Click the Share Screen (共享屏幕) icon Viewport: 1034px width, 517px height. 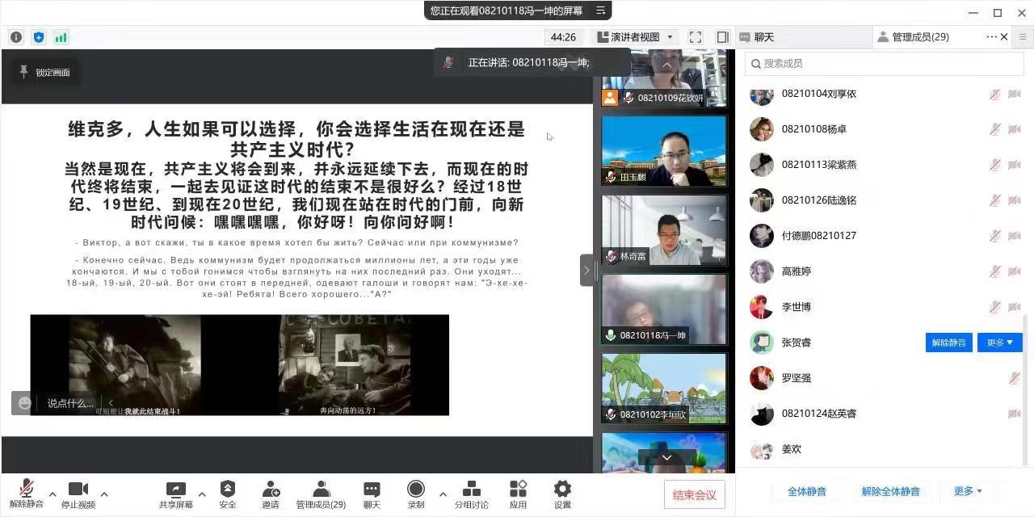point(175,490)
